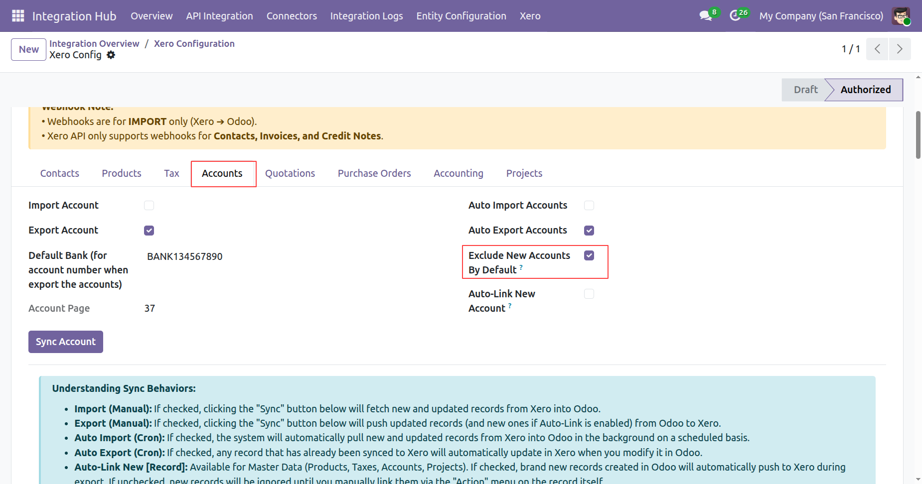Screen dimensions: 922x484
Task: Switch to the Purchase Orders tab
Action: point(374,173)
